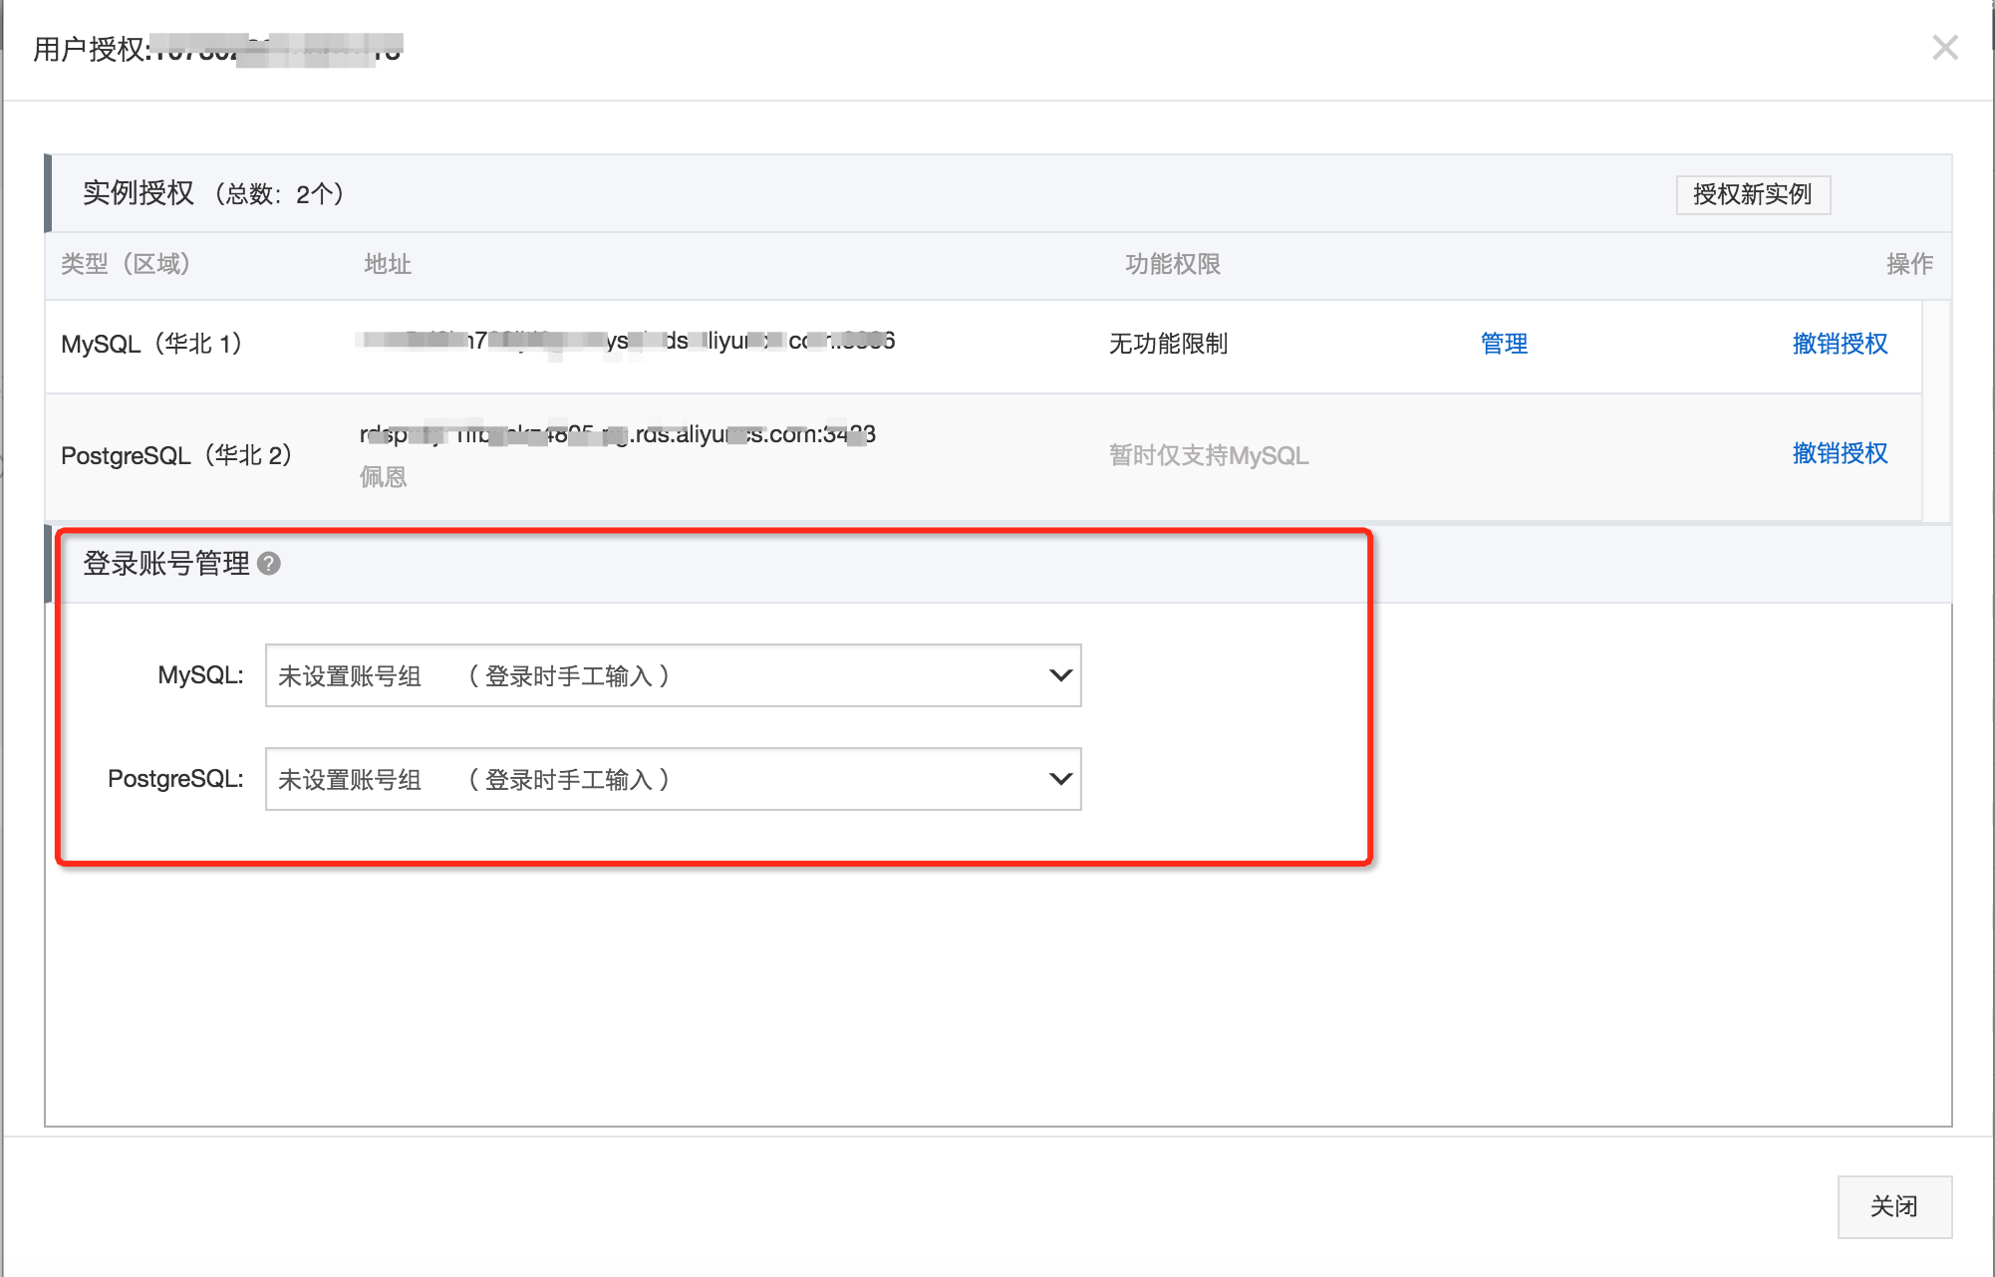This screenshot has width=1995, height=1277.
Task: Click 管理 link for MySQL instance
Action: point(1504,344)
